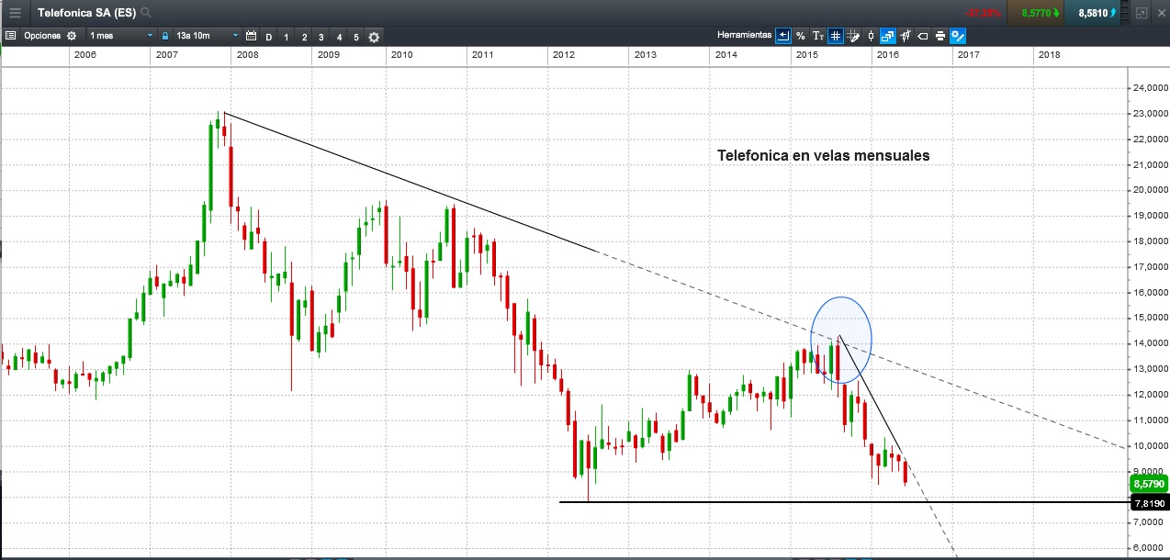Open the candles indicator tool icon

(x=906, y=36)
